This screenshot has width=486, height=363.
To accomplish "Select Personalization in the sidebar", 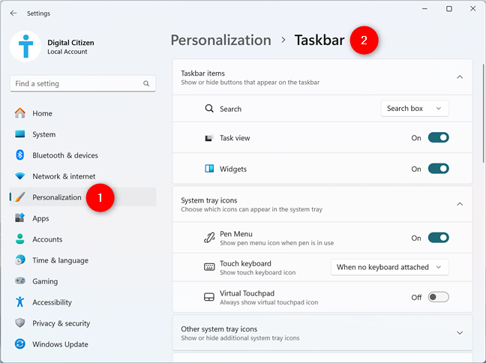I will click(x=82, y=197).
